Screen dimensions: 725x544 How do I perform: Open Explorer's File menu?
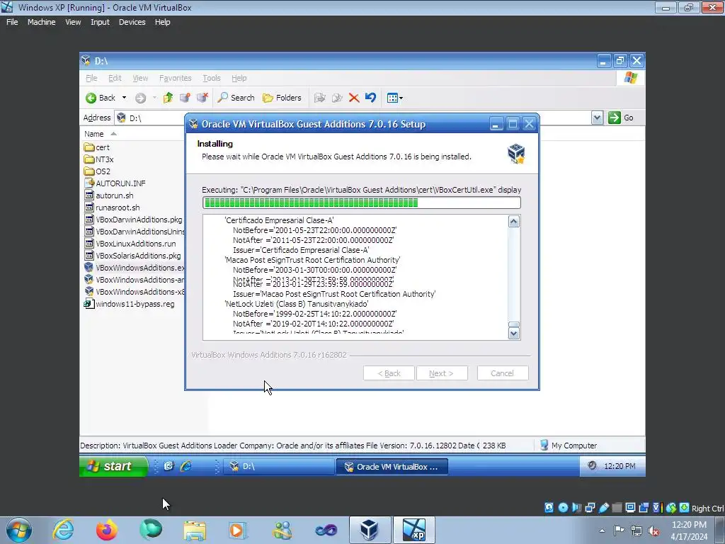click(91, 78)
